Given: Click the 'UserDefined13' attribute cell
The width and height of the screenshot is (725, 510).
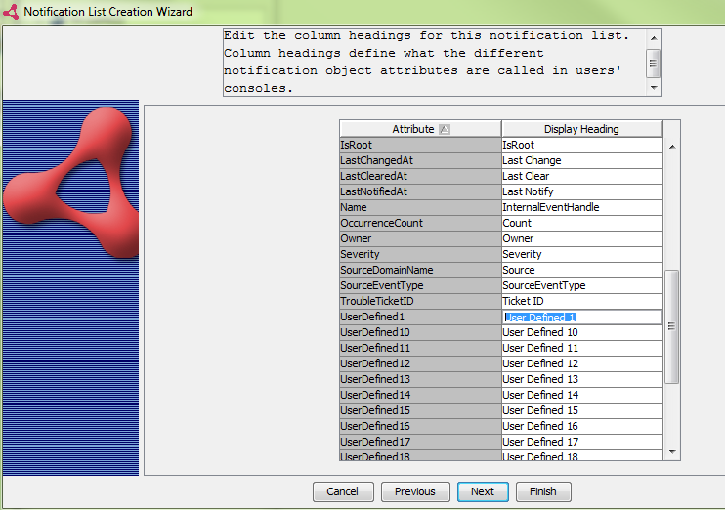Looking at the screenshot, I should click(420, 380).
